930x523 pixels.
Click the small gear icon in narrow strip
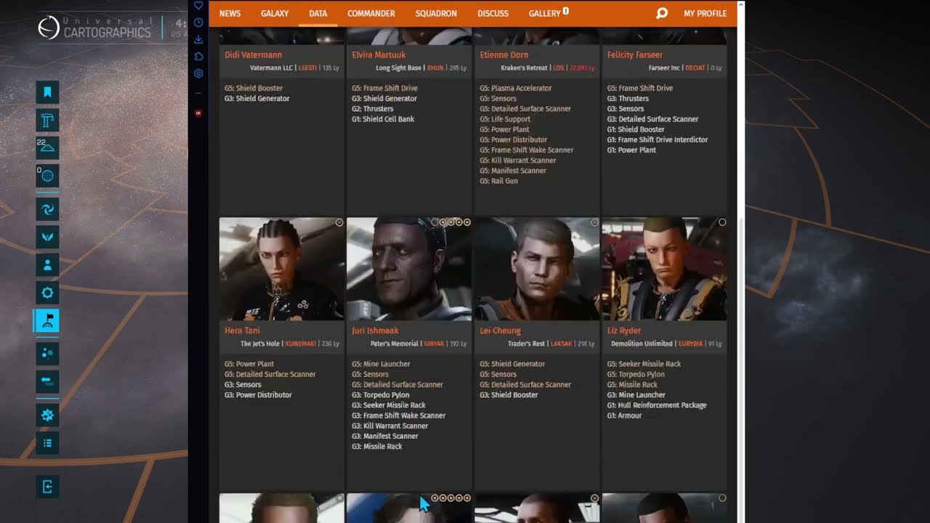198,73
